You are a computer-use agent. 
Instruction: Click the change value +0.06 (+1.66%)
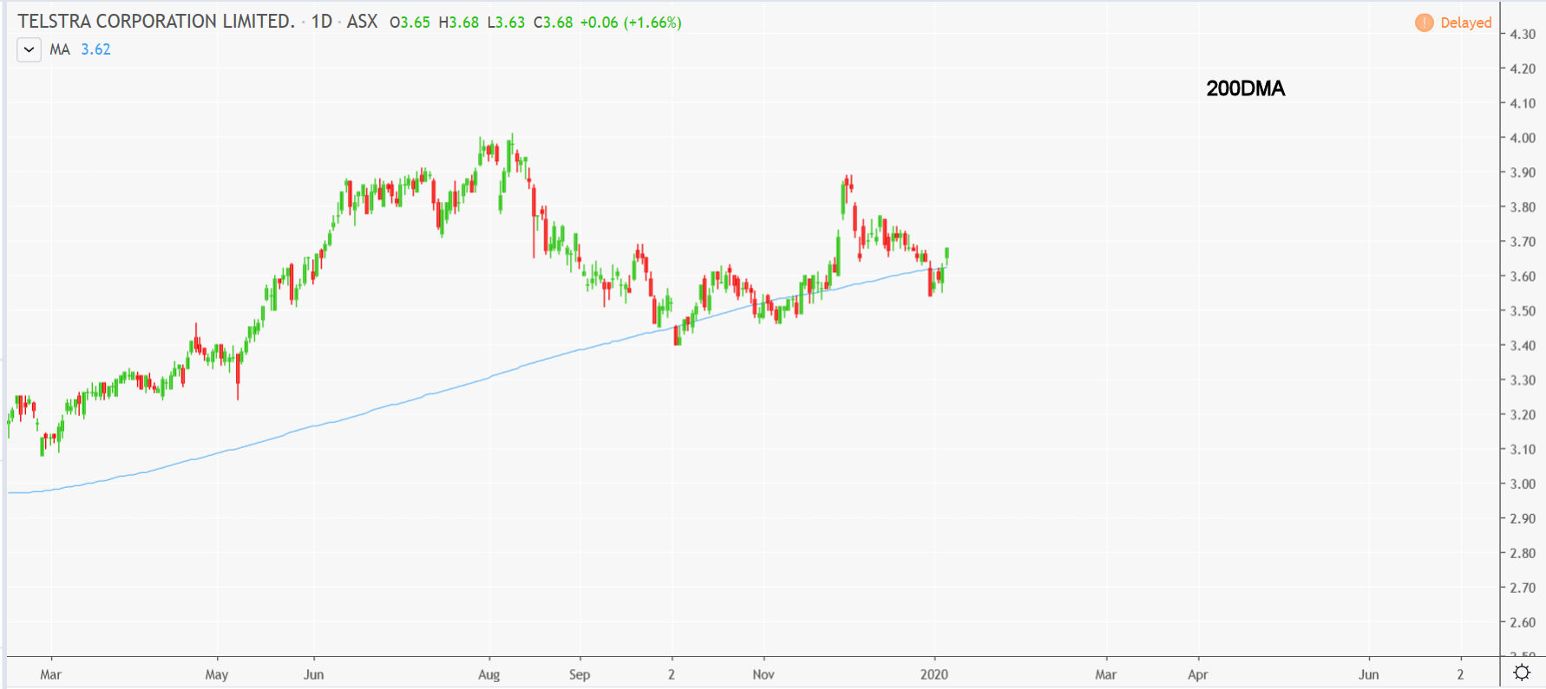click(631, 23)
